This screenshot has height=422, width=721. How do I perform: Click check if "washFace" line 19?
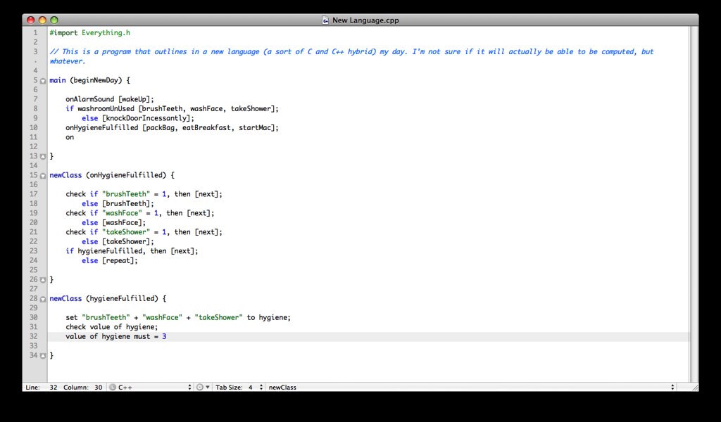pyautogui.click(x=140, y=213)
